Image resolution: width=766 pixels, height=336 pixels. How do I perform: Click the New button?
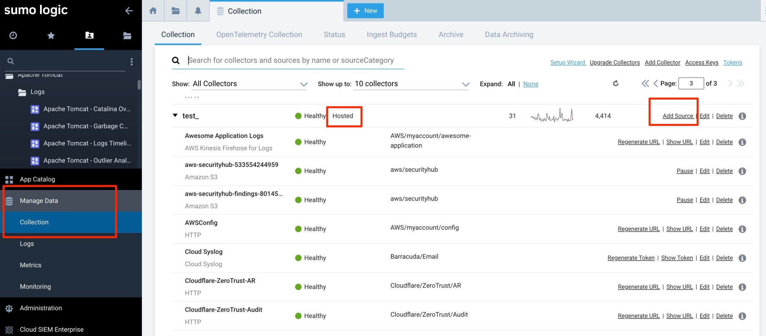tap(365, 11)
